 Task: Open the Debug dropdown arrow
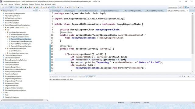tap(19, 7)
